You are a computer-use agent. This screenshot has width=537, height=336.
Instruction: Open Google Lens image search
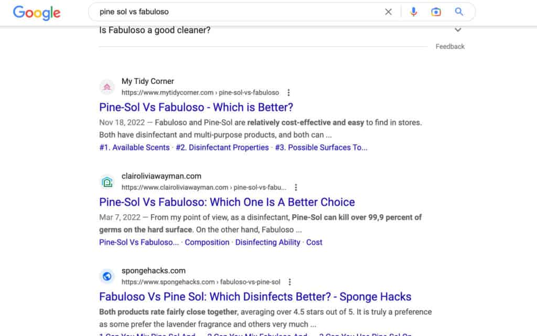(436, 12)
